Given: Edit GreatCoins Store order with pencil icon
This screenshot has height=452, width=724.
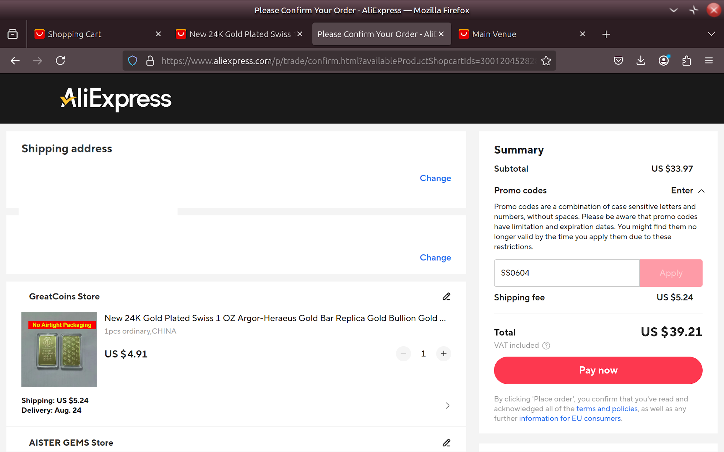Looking at the screenshot, I should coord(446,297).
